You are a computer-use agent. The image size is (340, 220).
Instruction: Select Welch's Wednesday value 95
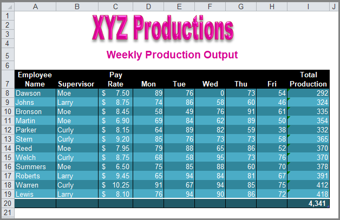(x=210, y=157)
